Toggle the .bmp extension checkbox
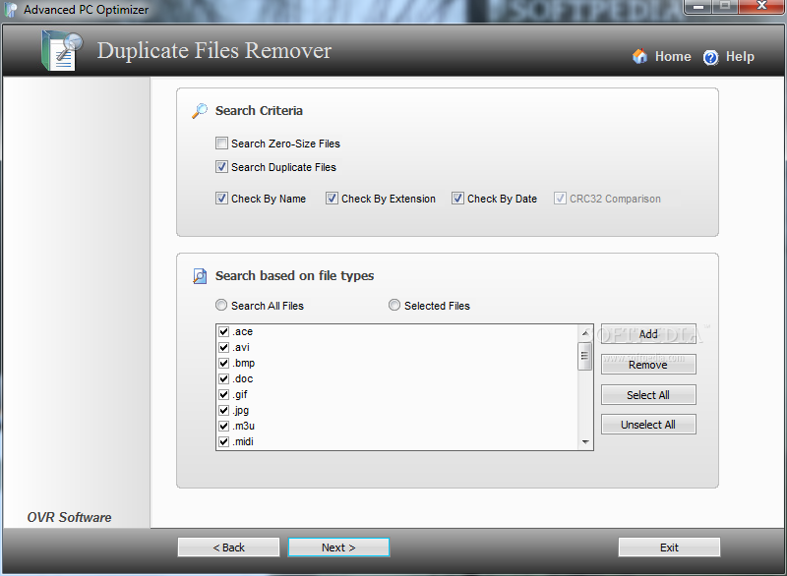The height and width of the screenshot is (576, 787). click(x=224, y=363)
